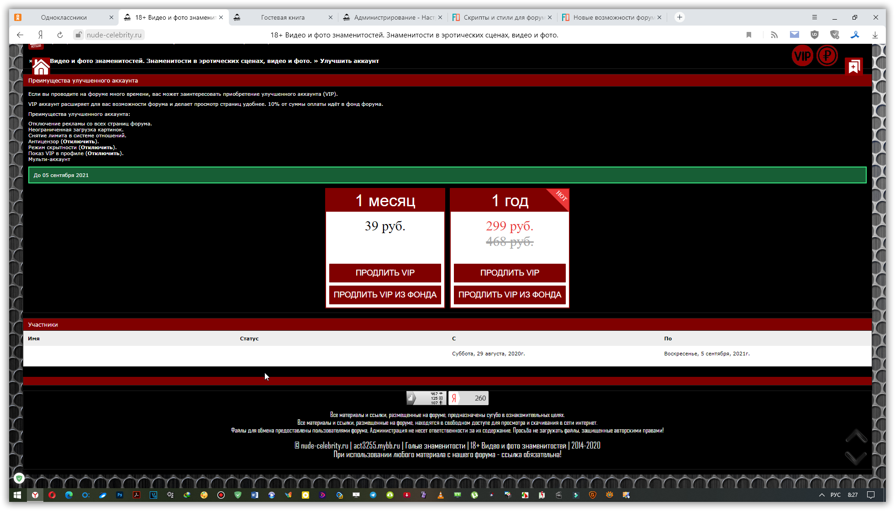Switch to Скрипты и стили для форума tab
This screenshot has height=511, width=895.
502,17
